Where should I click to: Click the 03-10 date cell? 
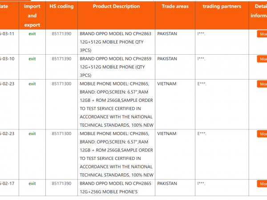(7, 59)
